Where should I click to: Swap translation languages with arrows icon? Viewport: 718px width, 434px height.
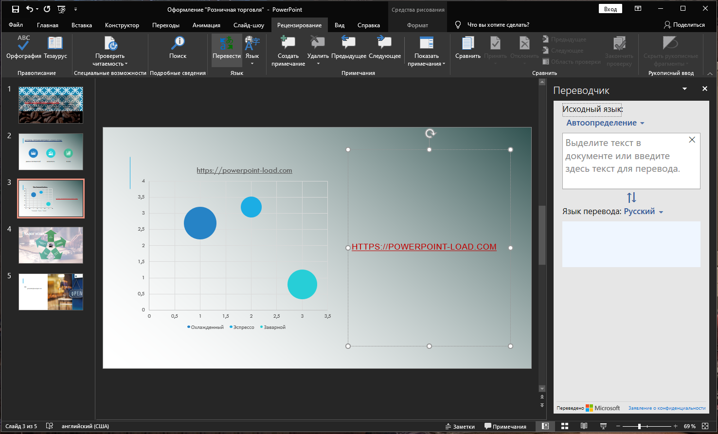coord(631,197)
